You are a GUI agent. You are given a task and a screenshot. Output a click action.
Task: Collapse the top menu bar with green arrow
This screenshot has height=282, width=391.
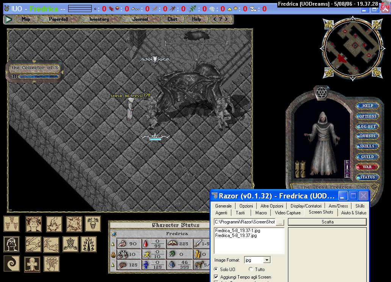tap(8, 19)
